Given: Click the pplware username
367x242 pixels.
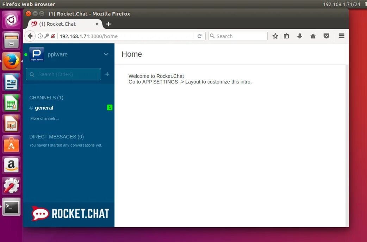Looking at the screenshot, I should (57, 54).
